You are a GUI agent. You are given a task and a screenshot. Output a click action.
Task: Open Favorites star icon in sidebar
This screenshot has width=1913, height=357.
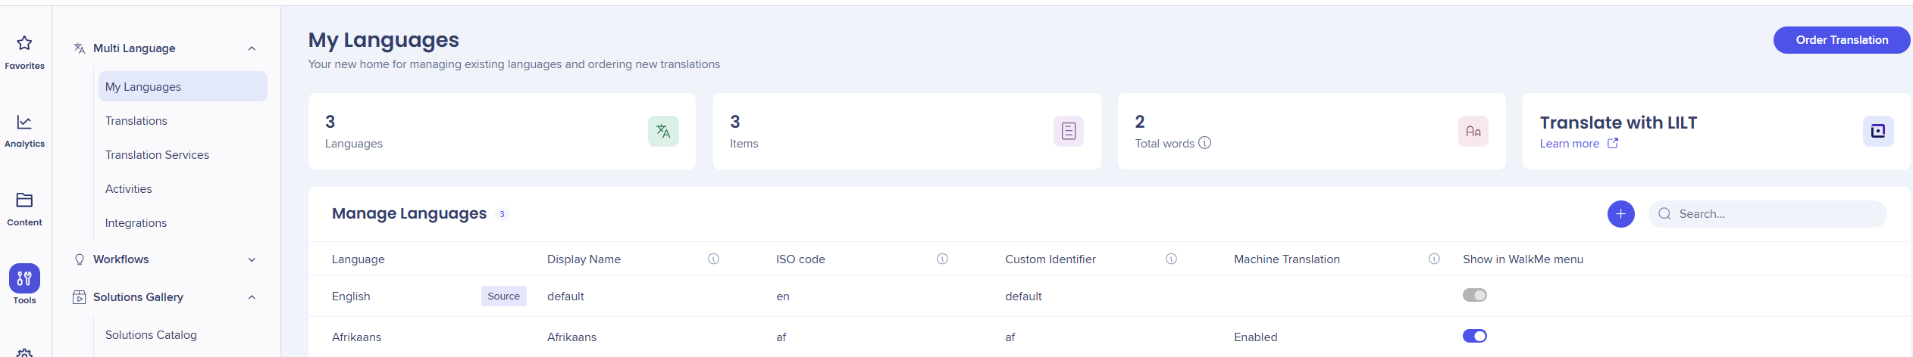pyautogui.click(x=24, y=44)
